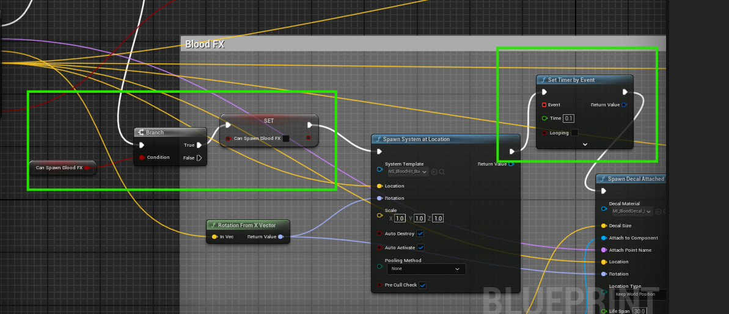Click the Auto Activate input pin

[380, 247]
